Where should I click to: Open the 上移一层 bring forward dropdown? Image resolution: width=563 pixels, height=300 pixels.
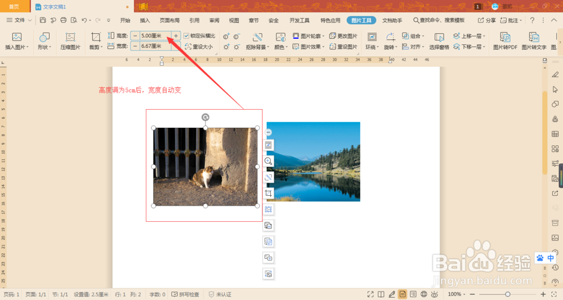click(484, 36)
